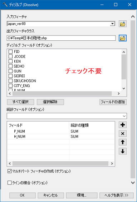Select the H_NUM row in statistics table
Screen dimensions: 137x202
[61, 137]
